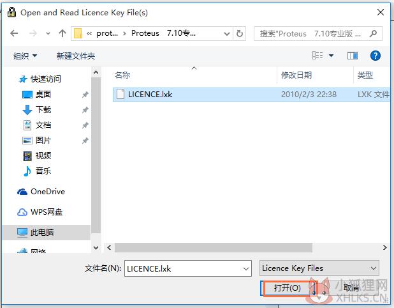The height and width of the screenshot is (308, 394).
Task: Select the LICENCE.lxk file
Action: pyautogui.click(x=251, y=95)
